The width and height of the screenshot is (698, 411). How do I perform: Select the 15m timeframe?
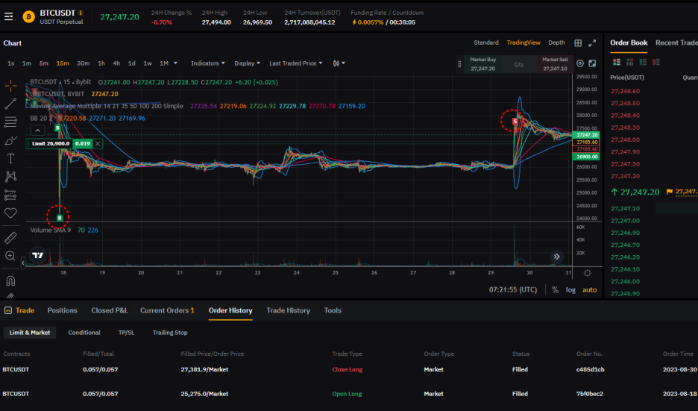pos(63,63)
